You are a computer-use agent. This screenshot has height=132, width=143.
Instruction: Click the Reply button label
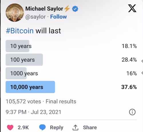point(57,127)
